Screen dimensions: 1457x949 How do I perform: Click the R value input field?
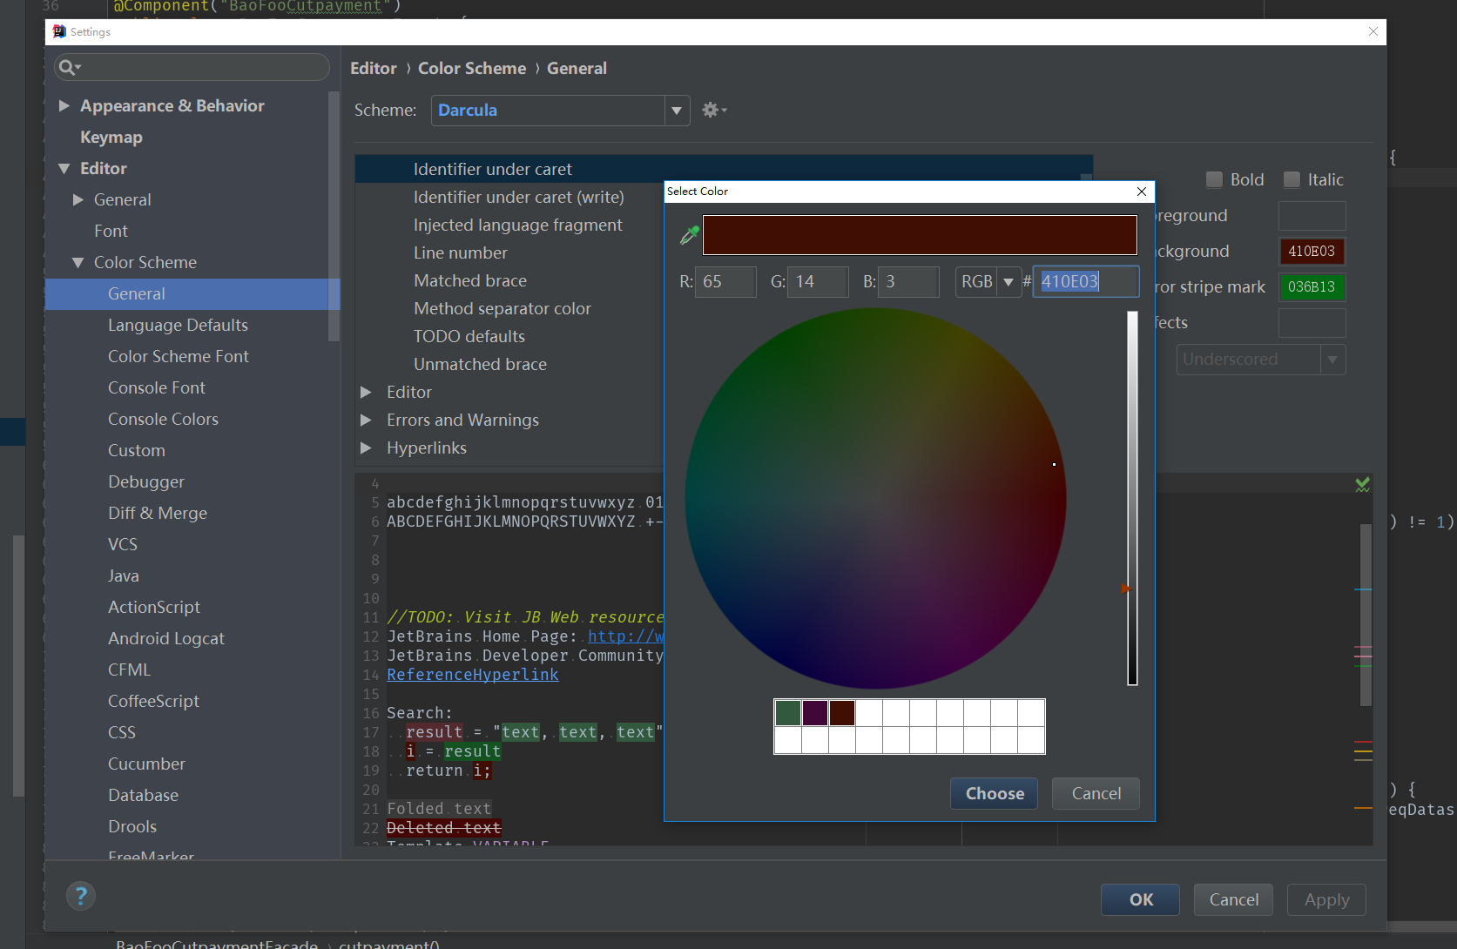click(725, 281)
